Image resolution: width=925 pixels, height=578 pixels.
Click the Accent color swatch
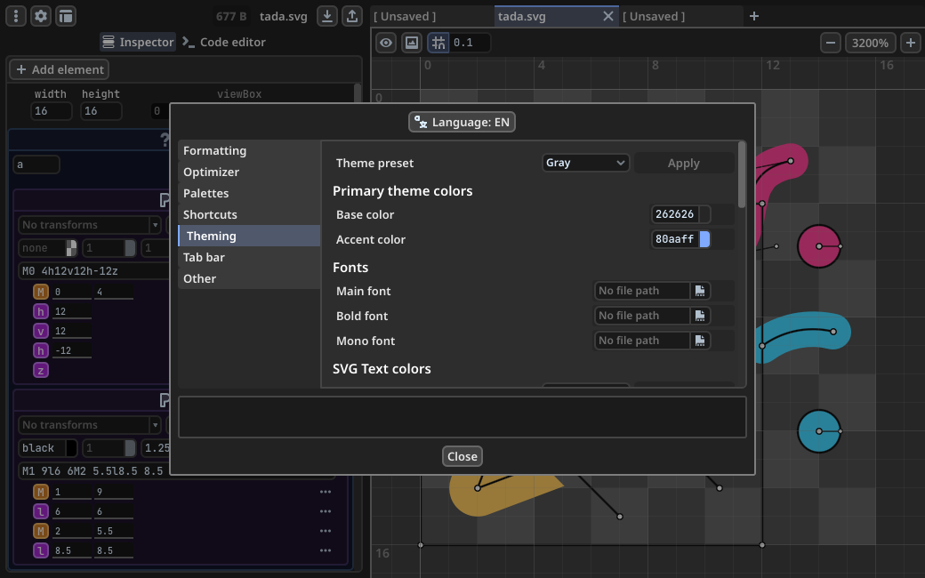click(x=704, y=239)
